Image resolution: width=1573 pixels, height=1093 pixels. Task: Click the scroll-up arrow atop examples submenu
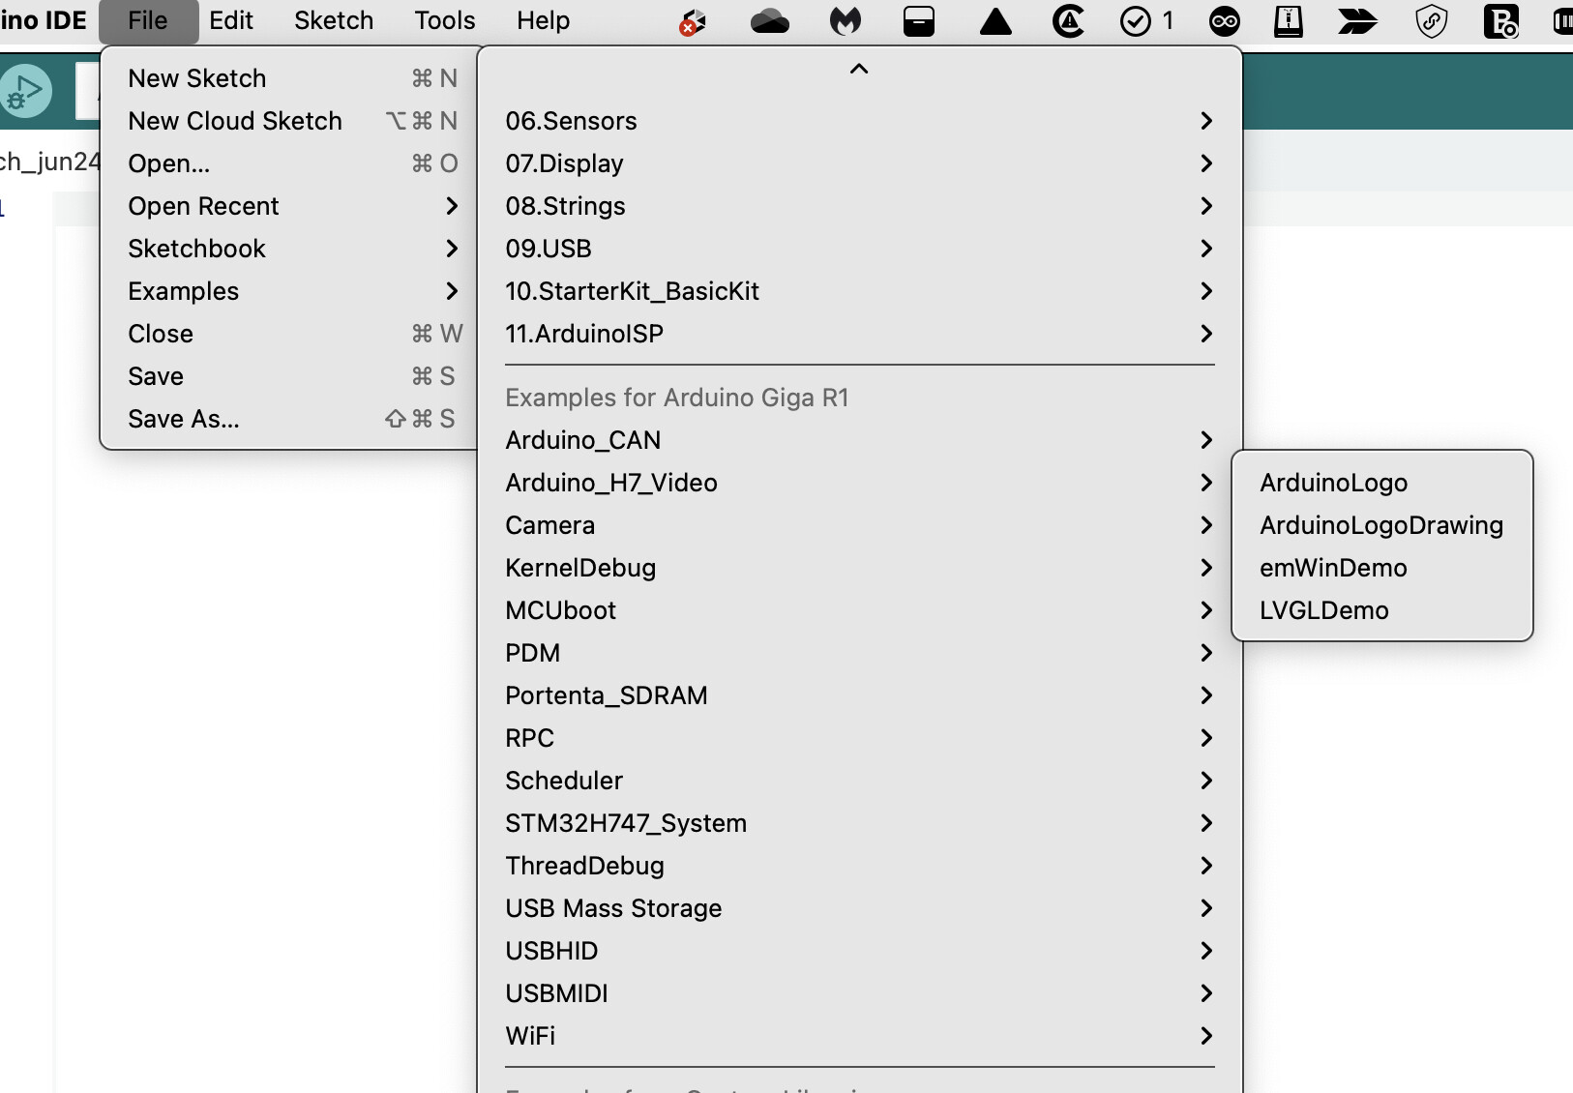[x=859, y=69]
